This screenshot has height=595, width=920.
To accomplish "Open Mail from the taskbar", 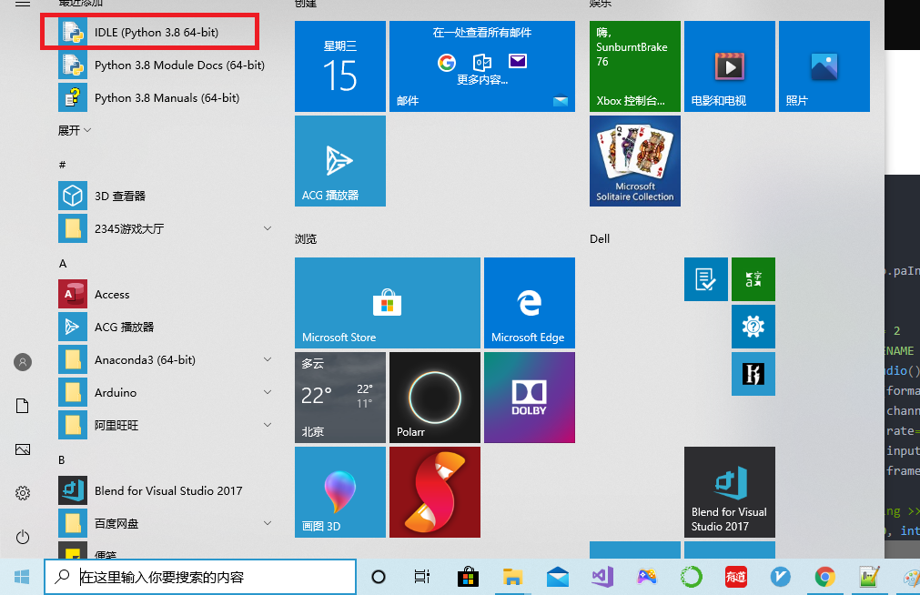I will pos(558,578).
